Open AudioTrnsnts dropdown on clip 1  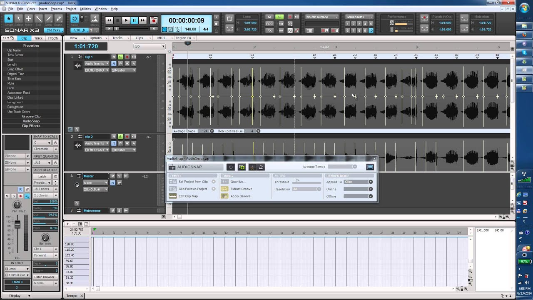point(107,64)
